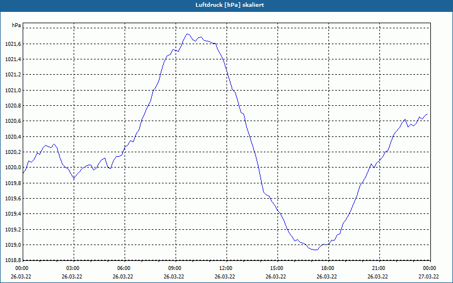The height and width of the screenshot is (283, 453).
Task: Select the 1021,6 pressure axis label
Action: (x=13, y=44)
